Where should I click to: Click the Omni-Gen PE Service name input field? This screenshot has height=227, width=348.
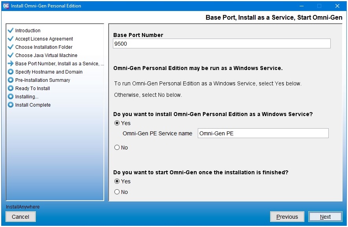pos(263,133)
